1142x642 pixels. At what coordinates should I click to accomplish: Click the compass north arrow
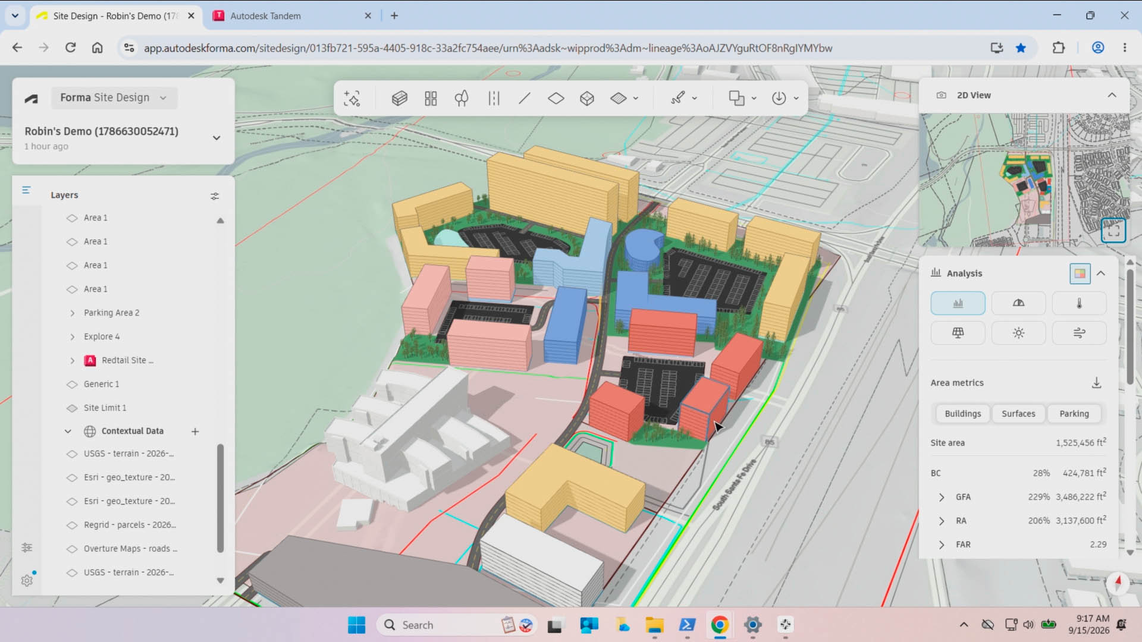1118,582
